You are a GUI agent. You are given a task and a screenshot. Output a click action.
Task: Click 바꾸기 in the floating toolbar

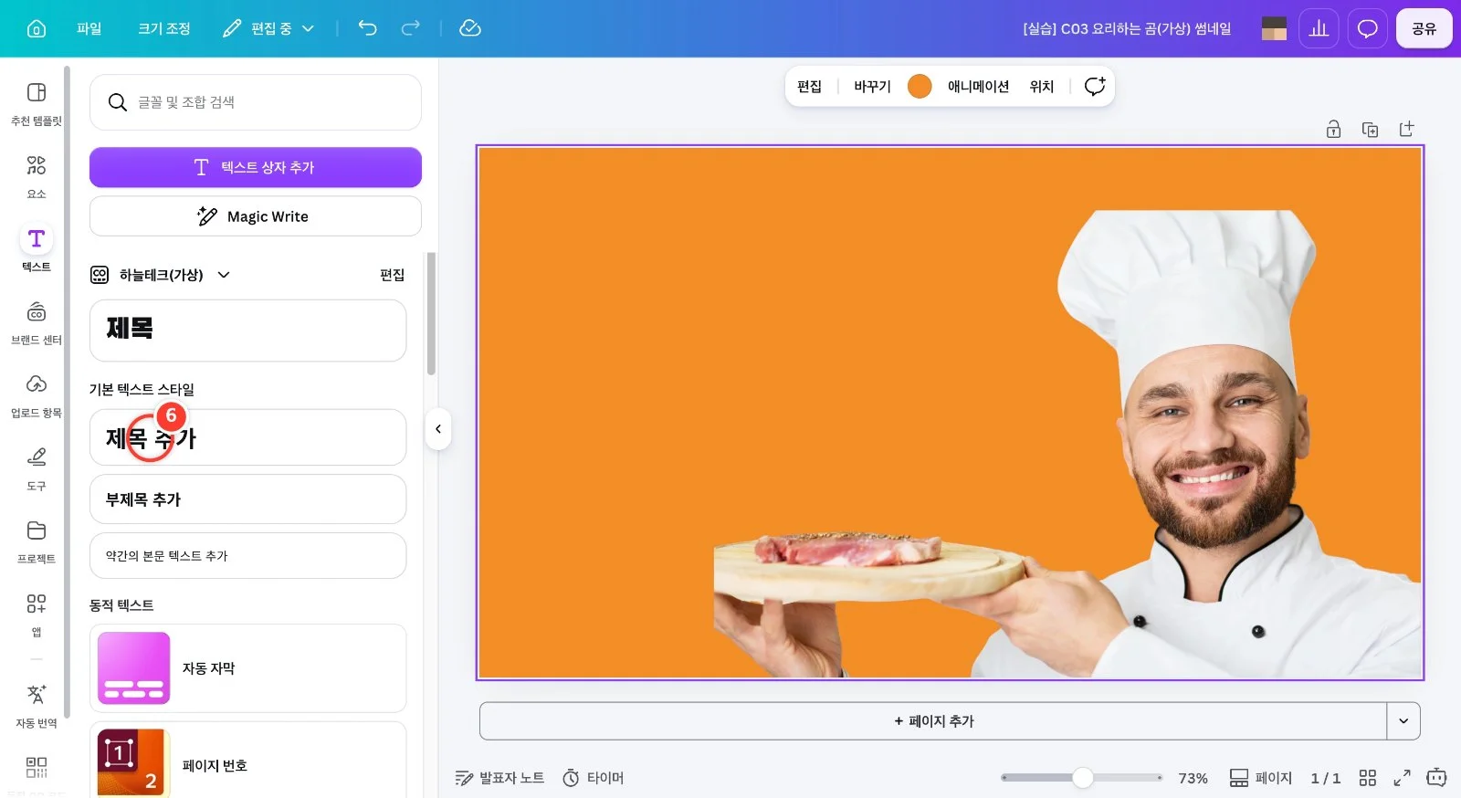(x=872, y=87)
